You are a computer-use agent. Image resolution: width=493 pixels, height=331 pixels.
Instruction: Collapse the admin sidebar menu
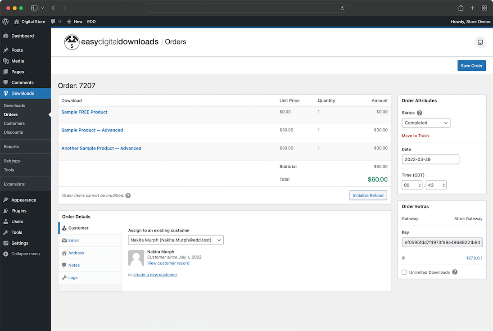pyautogui.click(x=22, y=254)
